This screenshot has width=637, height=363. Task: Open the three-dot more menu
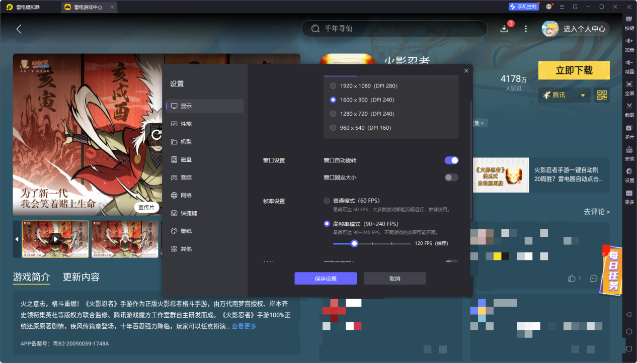526,29
